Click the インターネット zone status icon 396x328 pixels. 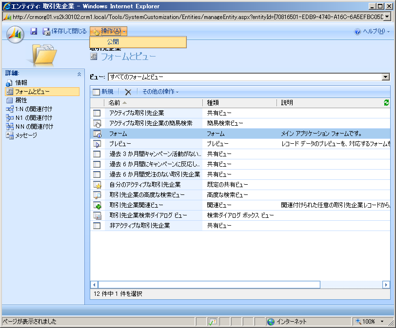click(271, 322)
